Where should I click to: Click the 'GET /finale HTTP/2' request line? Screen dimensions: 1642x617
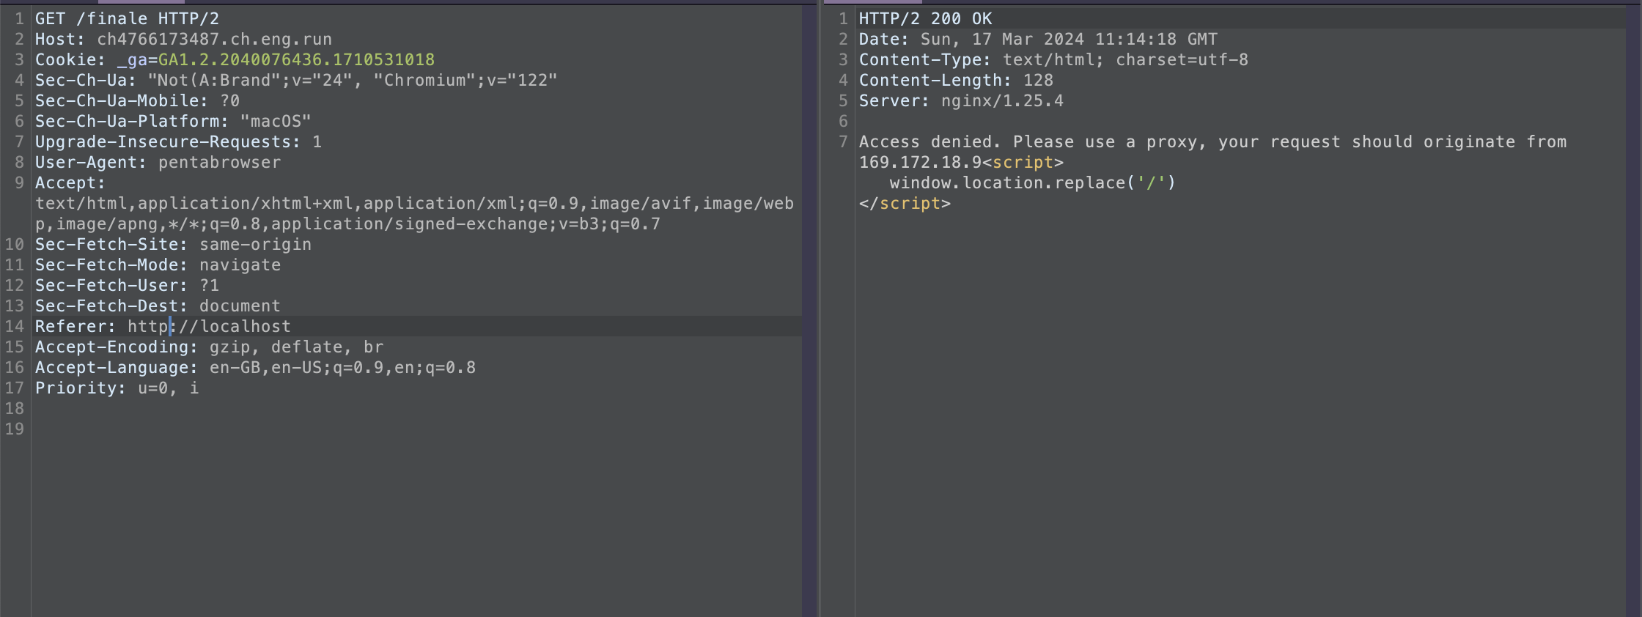click(x=127, y=18)
